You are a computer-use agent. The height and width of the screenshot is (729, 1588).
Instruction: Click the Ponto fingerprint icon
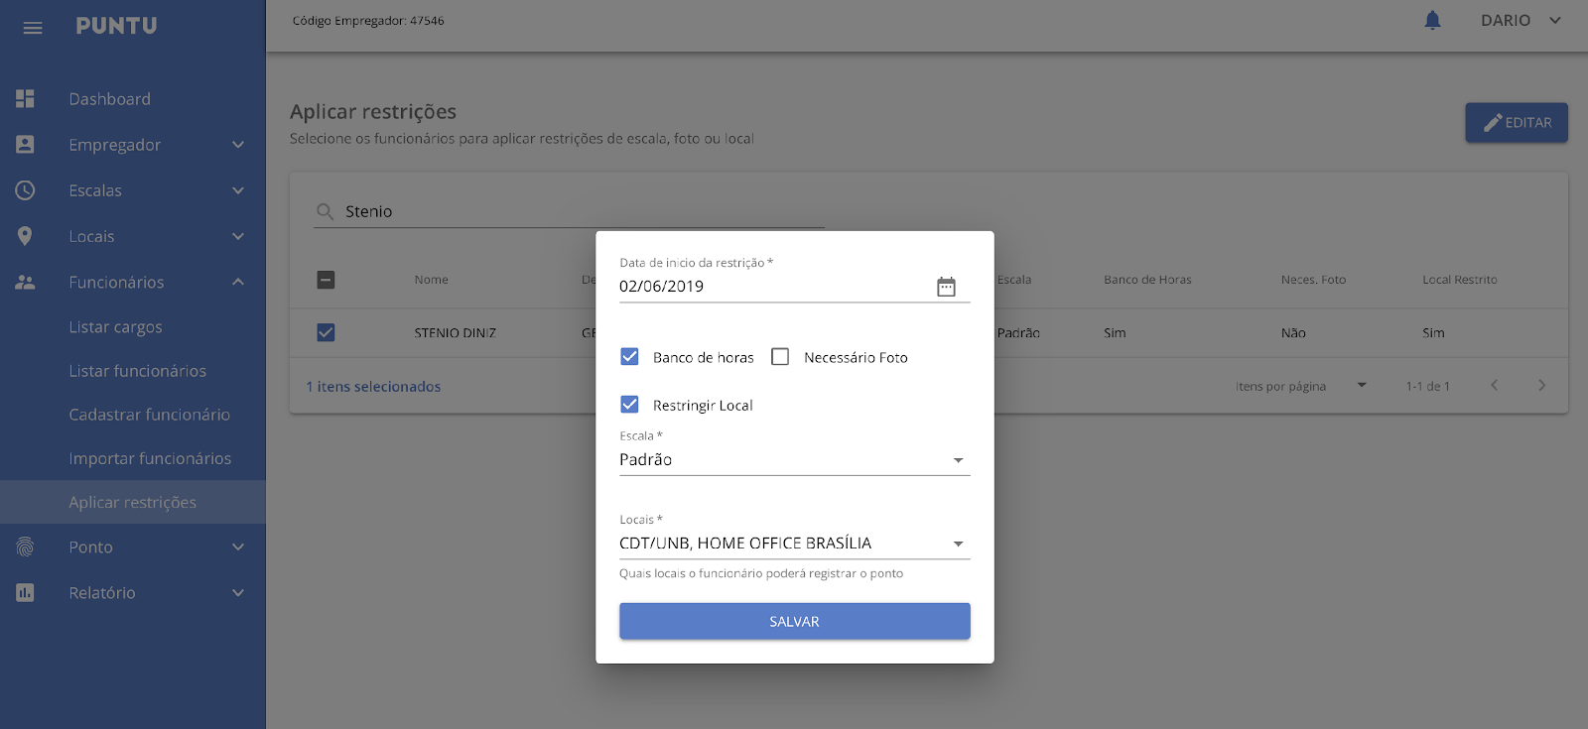[x=25, y=547]
